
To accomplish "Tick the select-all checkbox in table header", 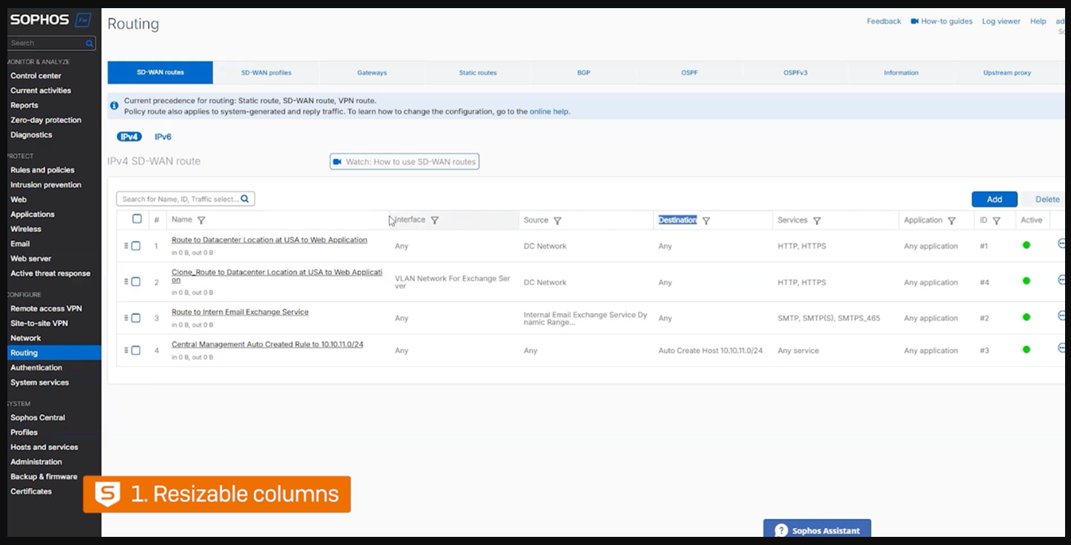I will pyautogui.click(x=137, y=219).
